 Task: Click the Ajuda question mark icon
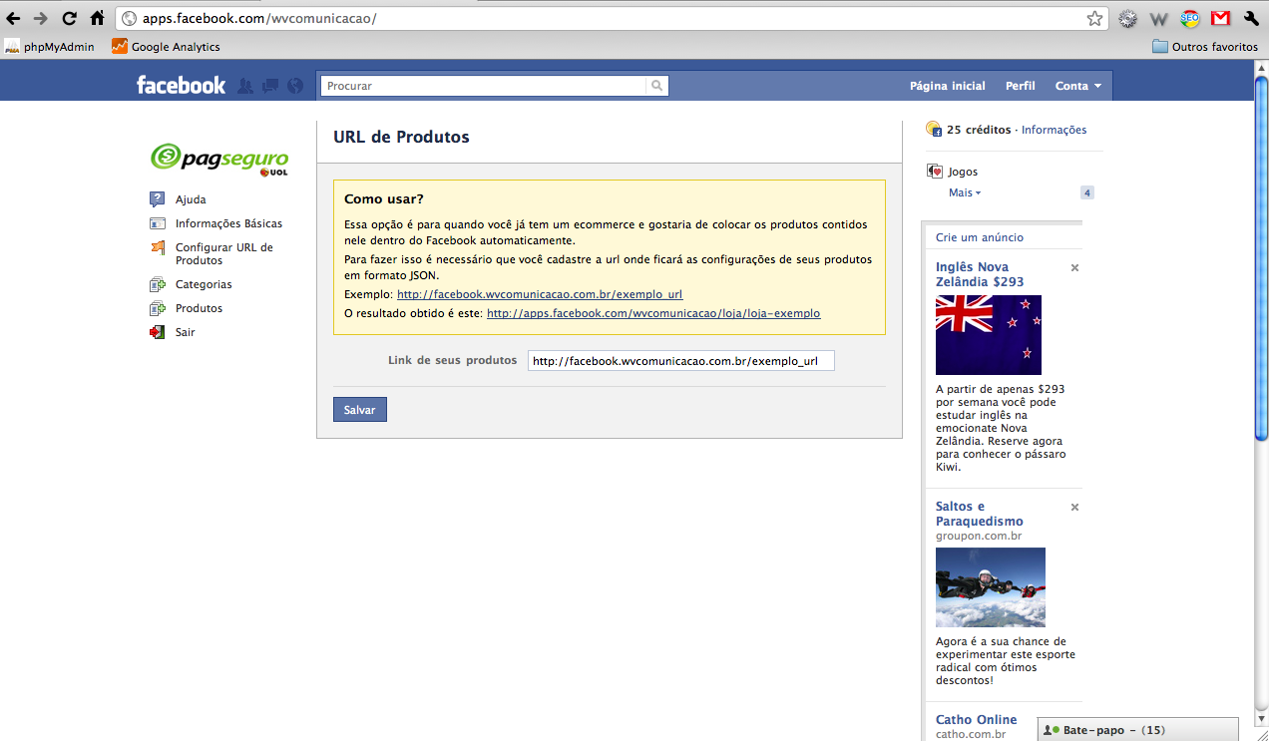tap(158, 199)
